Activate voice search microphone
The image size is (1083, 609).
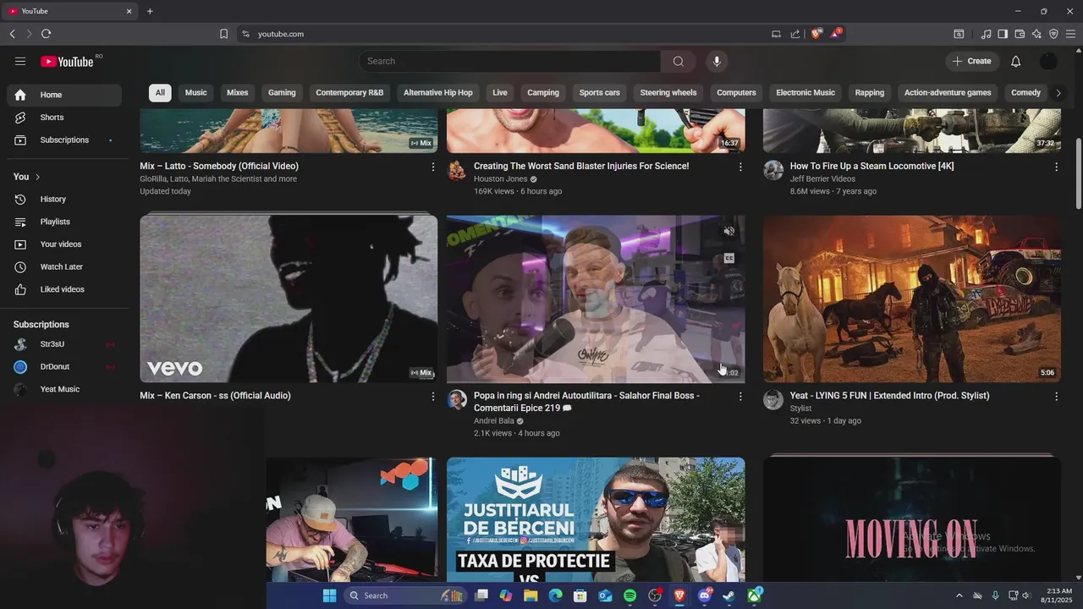[x=717, y=61]
